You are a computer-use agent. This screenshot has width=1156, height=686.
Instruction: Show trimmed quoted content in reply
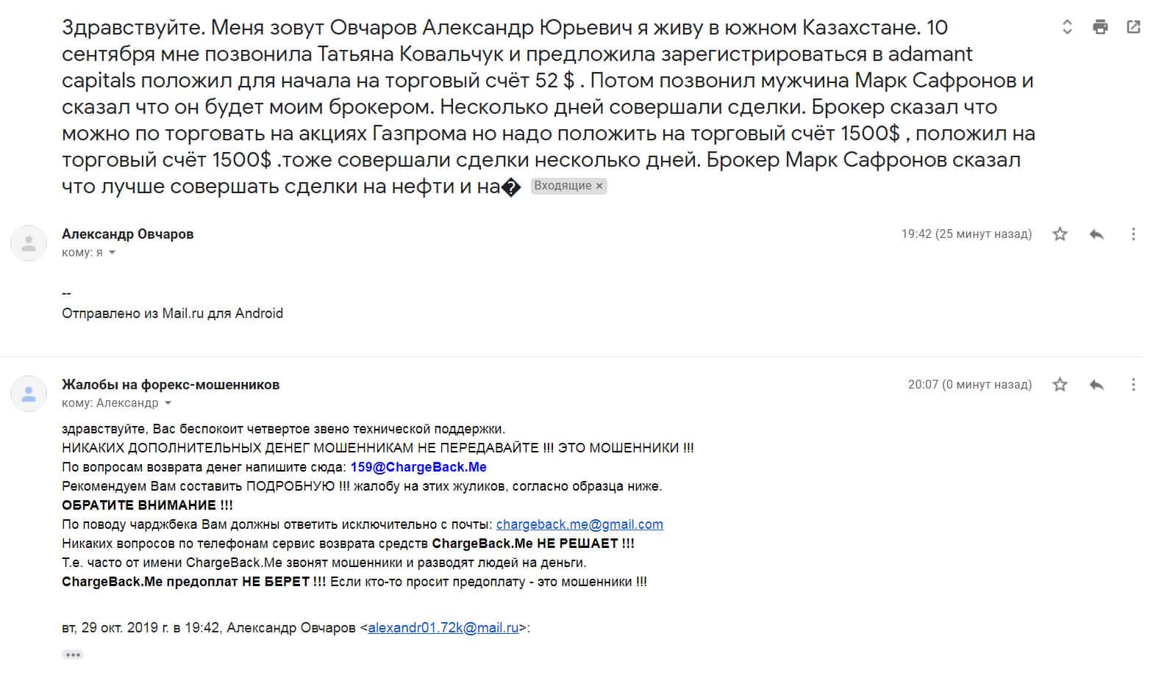(x=72, y=654)
